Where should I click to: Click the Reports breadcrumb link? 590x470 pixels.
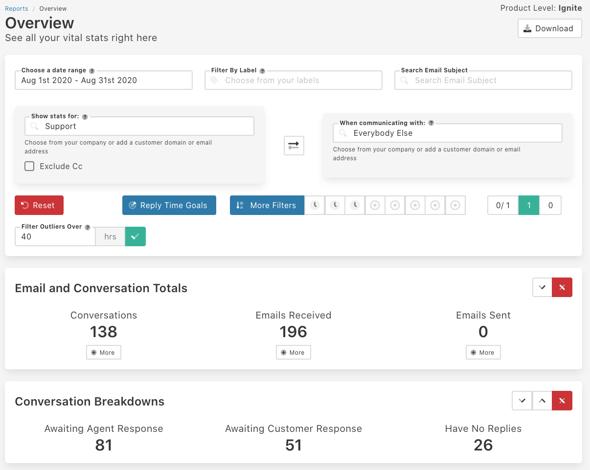coord(16,8)
